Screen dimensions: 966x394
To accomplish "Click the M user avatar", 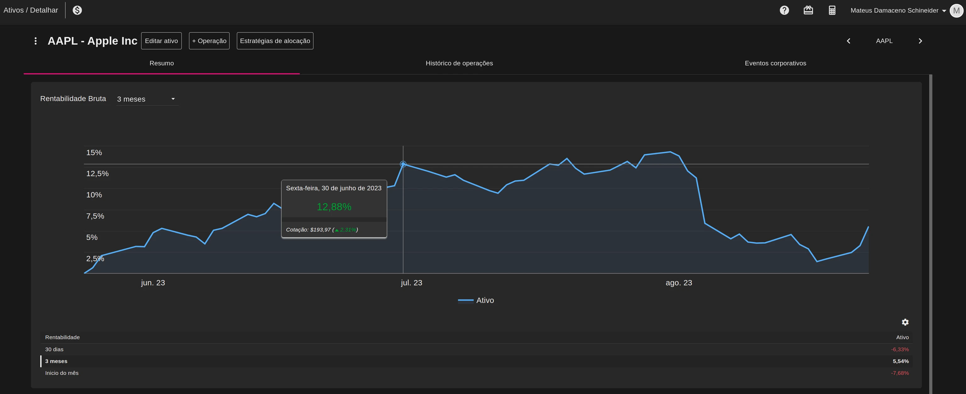I will pyautogui.click(x=956, y=10).
